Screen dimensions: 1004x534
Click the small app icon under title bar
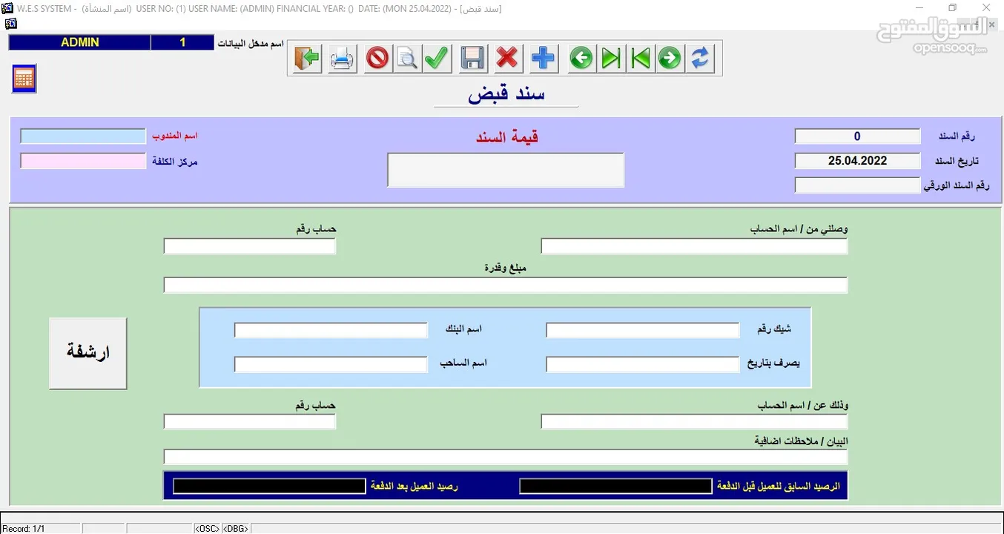pyautogui.click(x=10, y=23)
